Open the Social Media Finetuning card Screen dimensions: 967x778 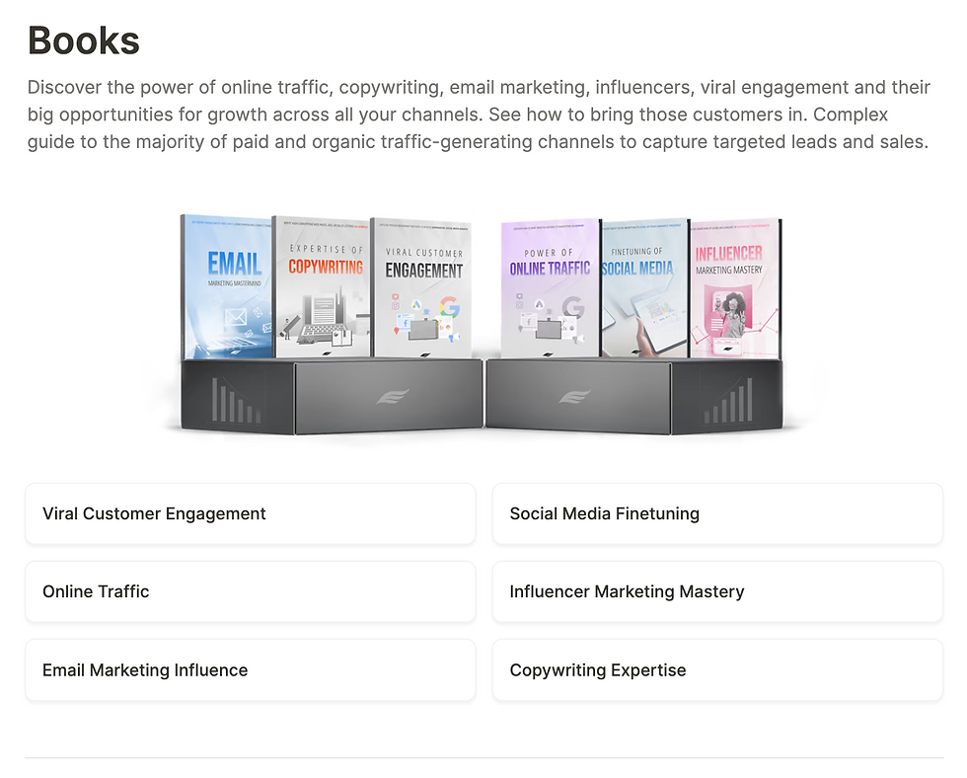pos(717,514)
